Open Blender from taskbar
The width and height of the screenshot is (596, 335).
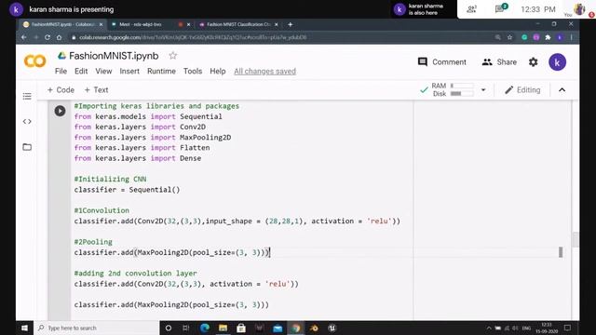314,328
